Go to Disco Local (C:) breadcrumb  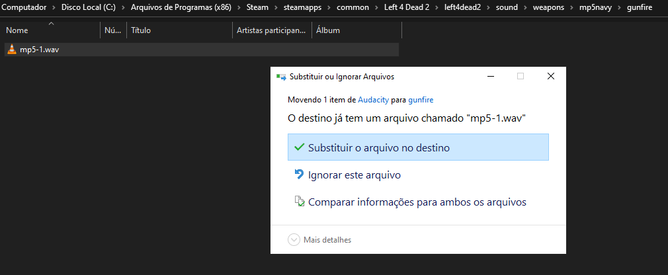[x=89, y=7]
